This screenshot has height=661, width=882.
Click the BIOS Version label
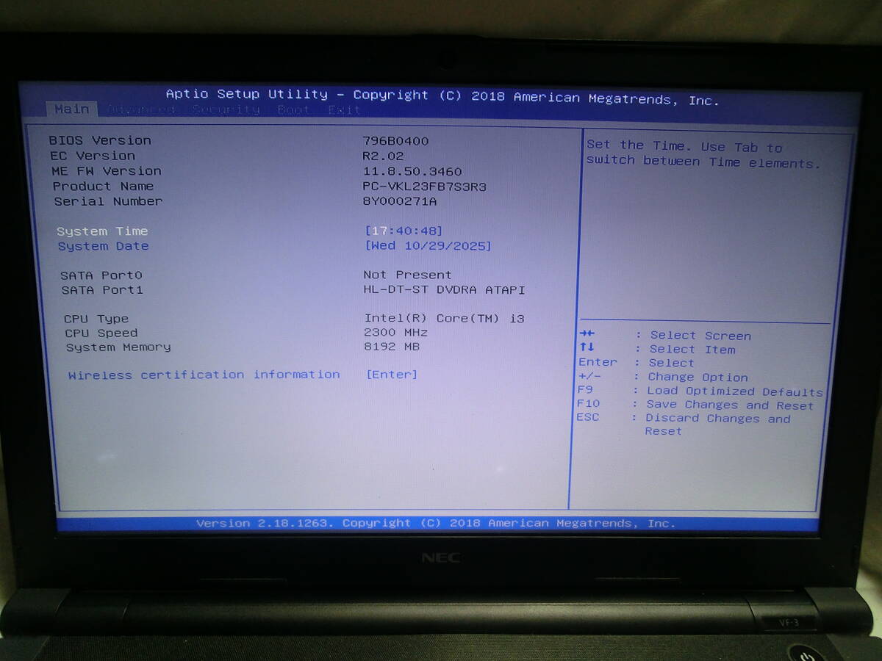[x=100, y=140]
